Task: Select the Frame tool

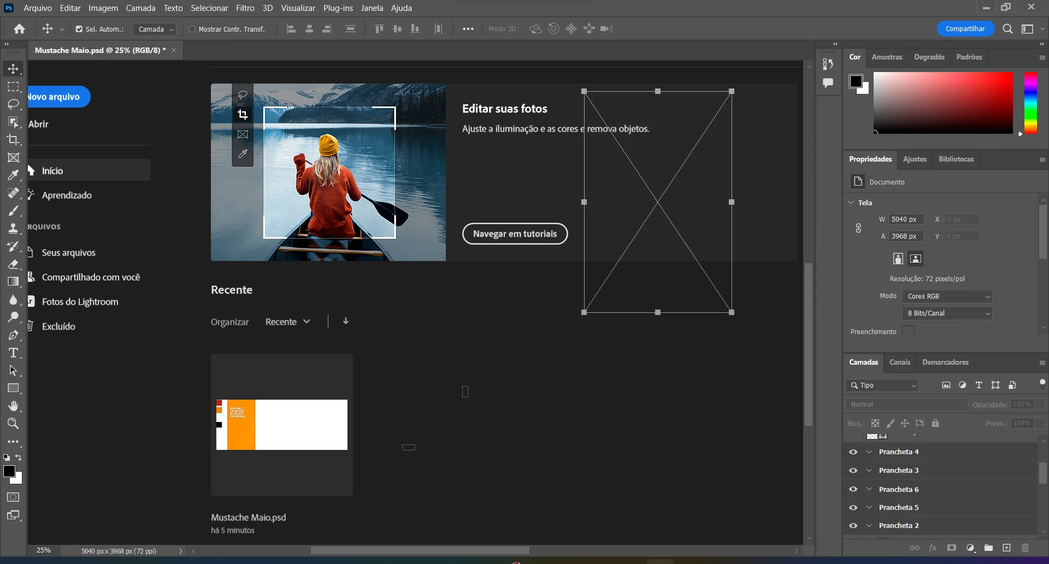Action: (13, 158)
